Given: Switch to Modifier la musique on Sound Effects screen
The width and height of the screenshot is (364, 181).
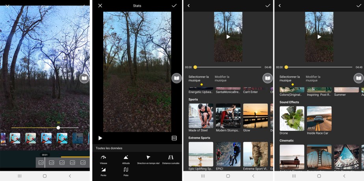Looking at the screenshot, I should pyautogui.click(x=313, y=79).
